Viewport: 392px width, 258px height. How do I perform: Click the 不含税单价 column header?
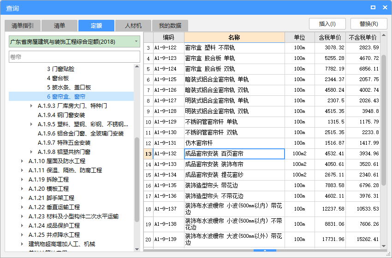click(x=363, y=37)
